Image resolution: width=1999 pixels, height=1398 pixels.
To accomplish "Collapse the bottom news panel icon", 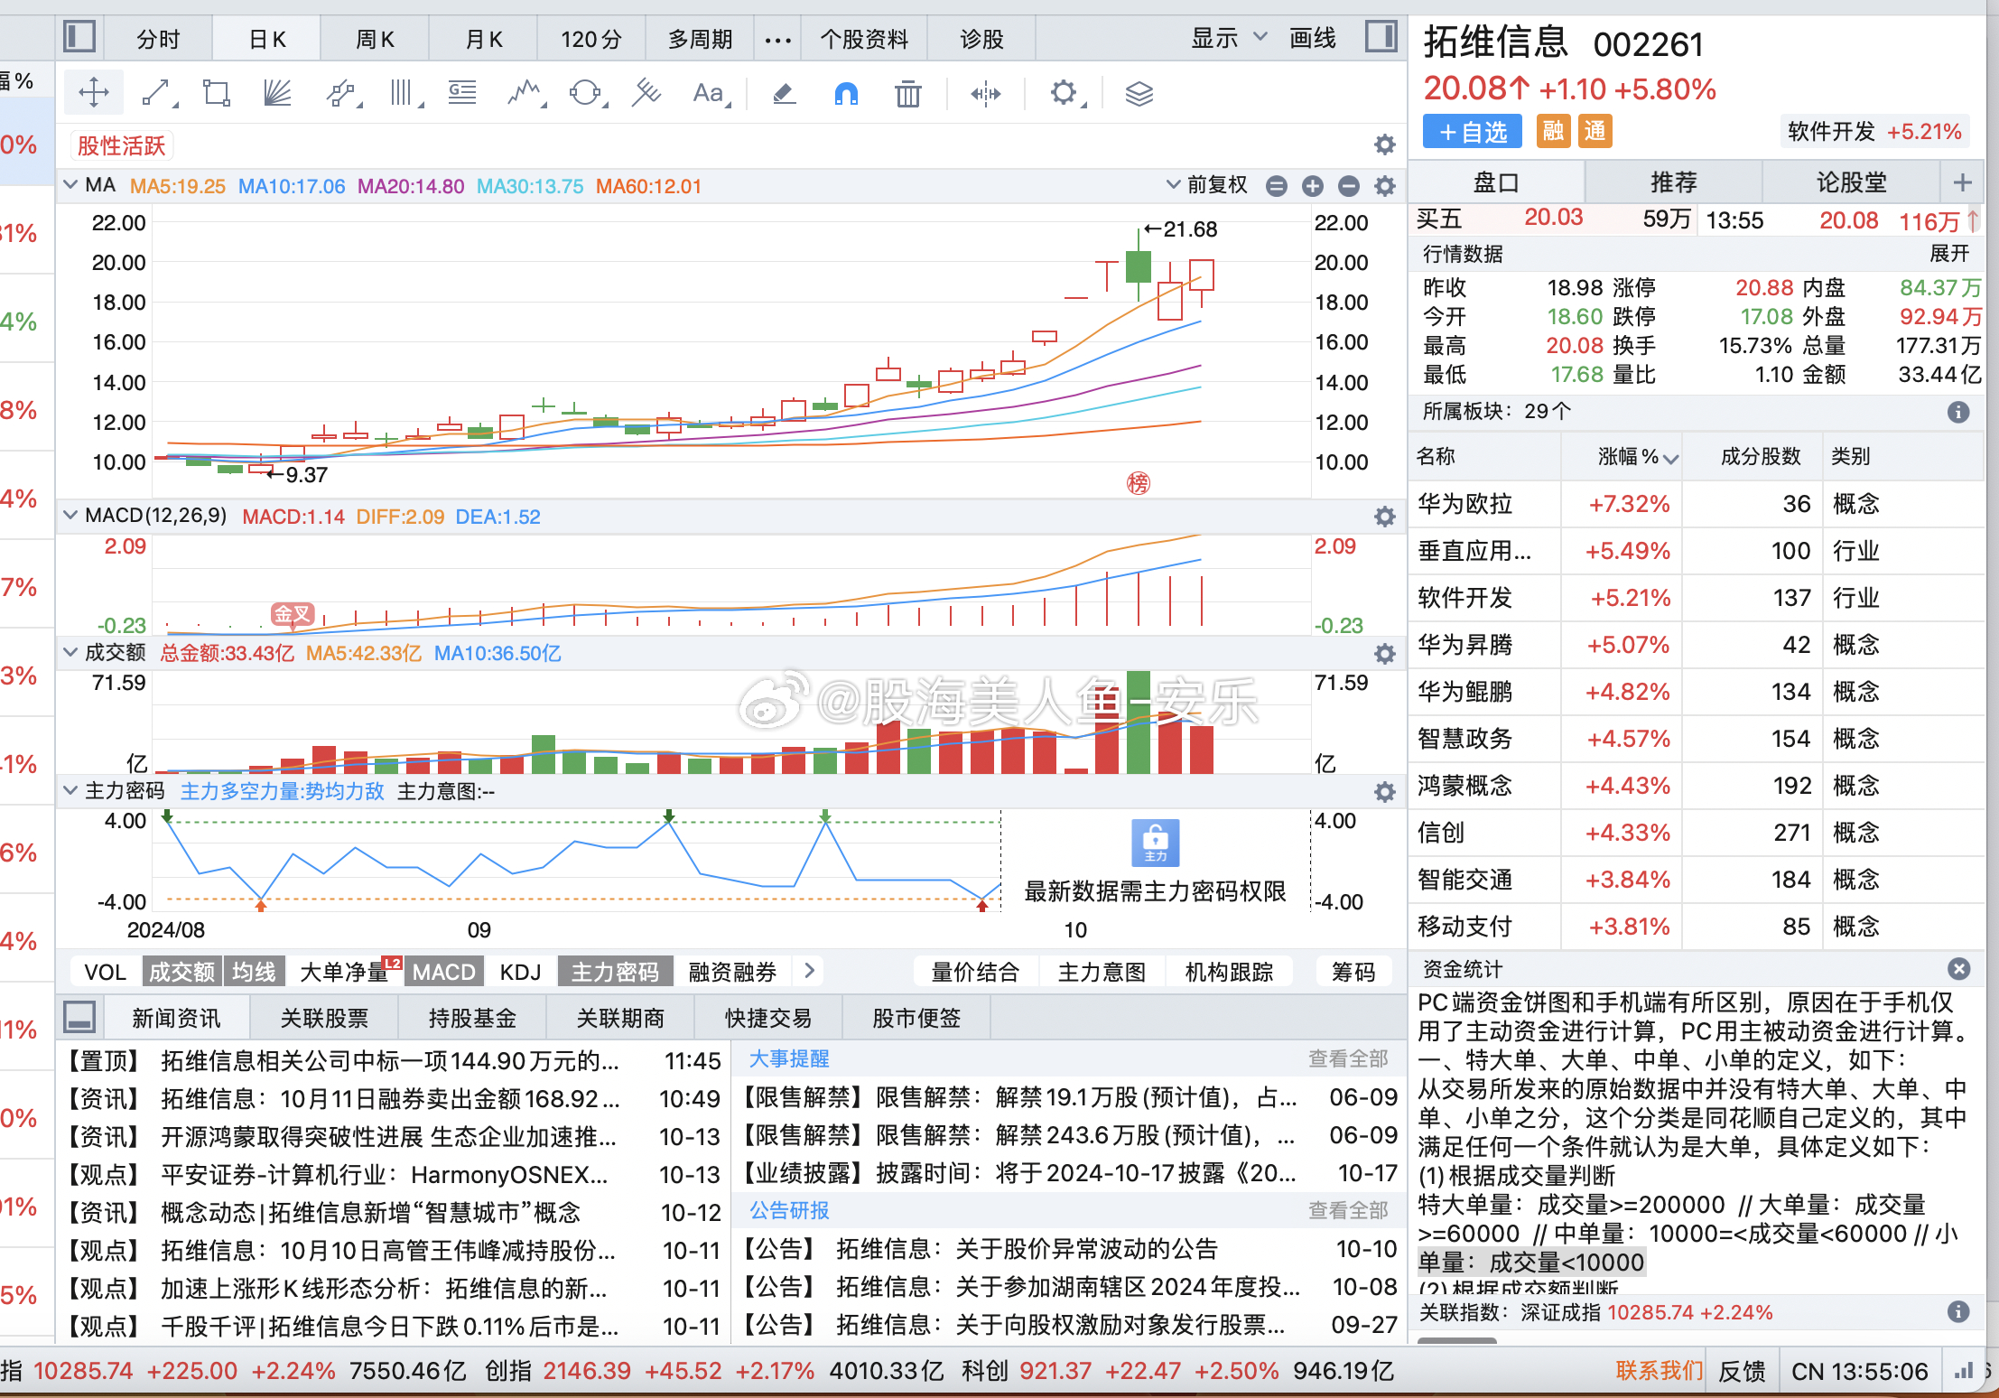I will (79, 1017).
